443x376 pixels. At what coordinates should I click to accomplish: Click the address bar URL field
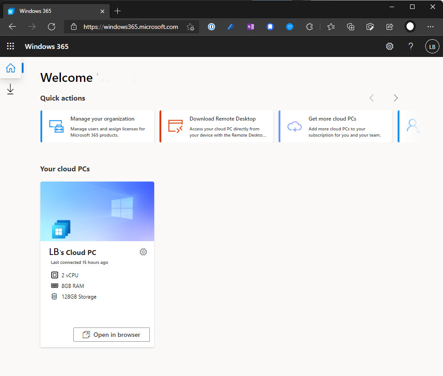click(x=131, y=27)
